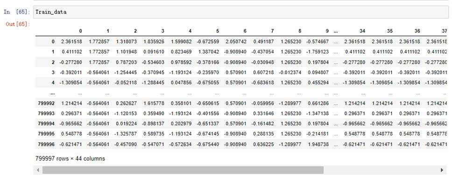Click the 799997 rows × 44 columns summary

71,158
